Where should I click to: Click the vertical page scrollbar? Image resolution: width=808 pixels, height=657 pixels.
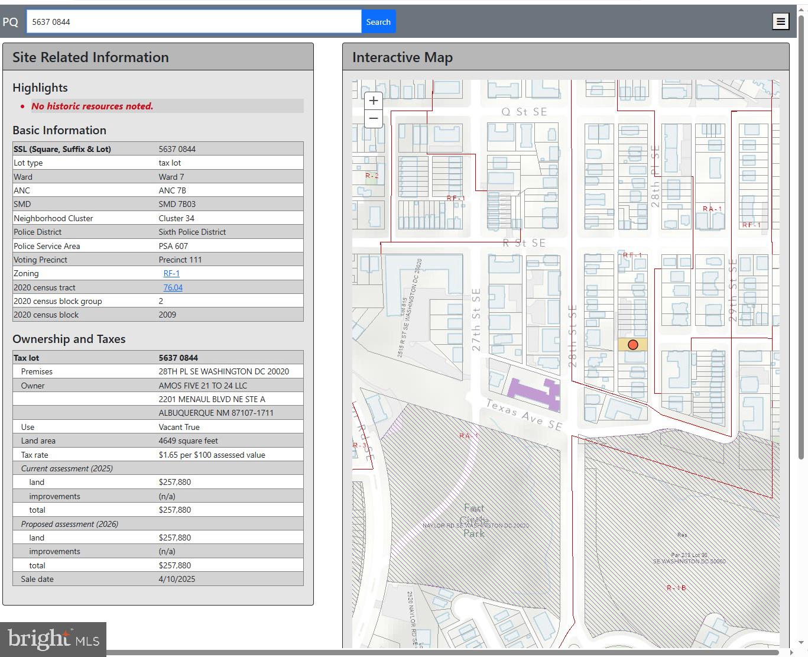click(x=801, y=237)
